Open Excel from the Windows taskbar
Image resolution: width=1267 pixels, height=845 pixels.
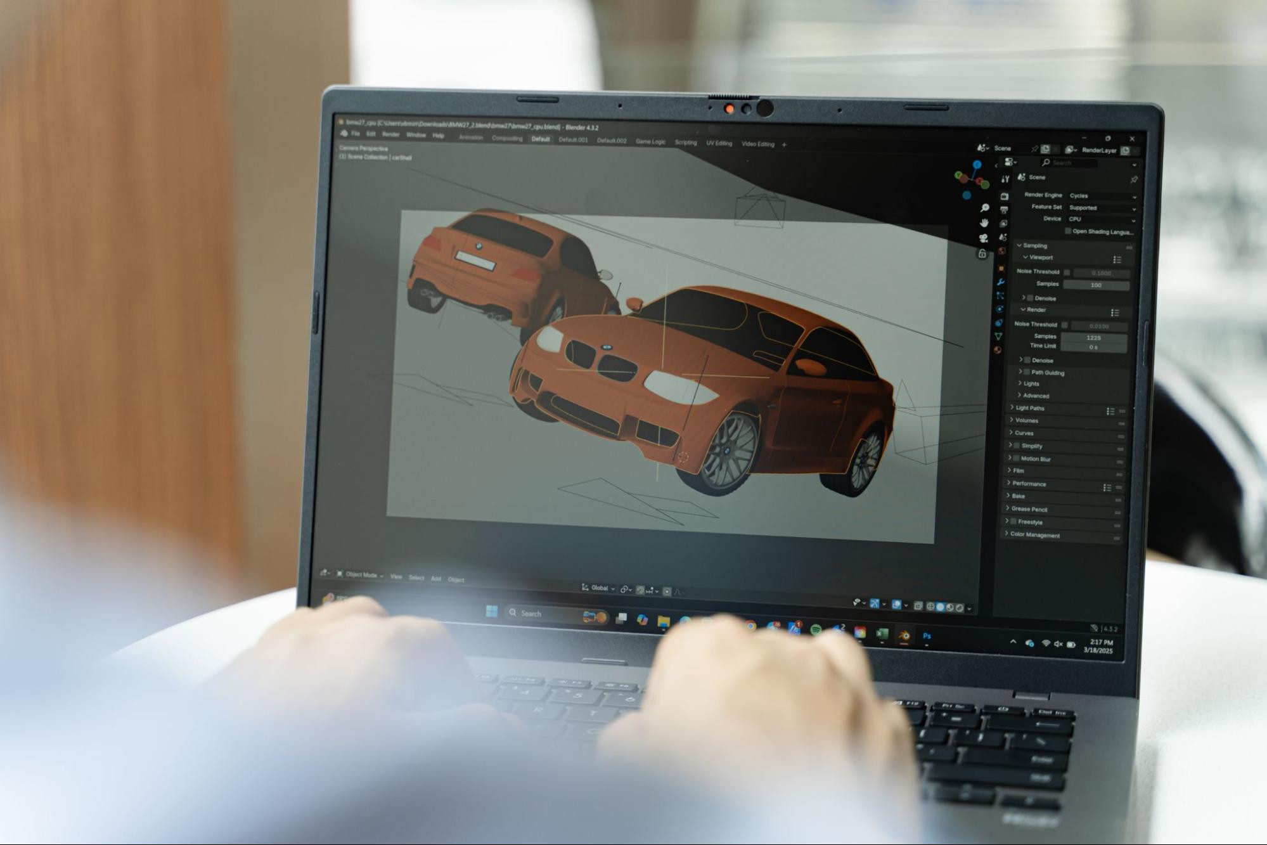(x=882, y=633)
